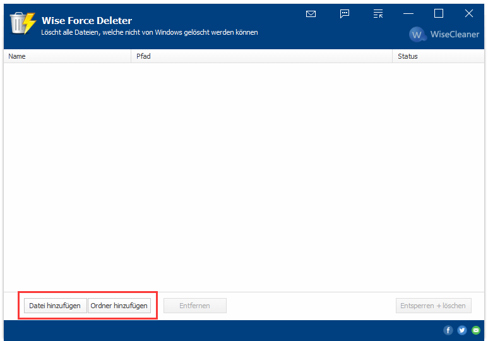Sort by the Pfad column header

coord(261,56)
